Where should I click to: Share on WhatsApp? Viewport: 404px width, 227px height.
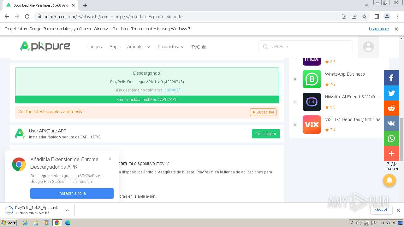391,138
